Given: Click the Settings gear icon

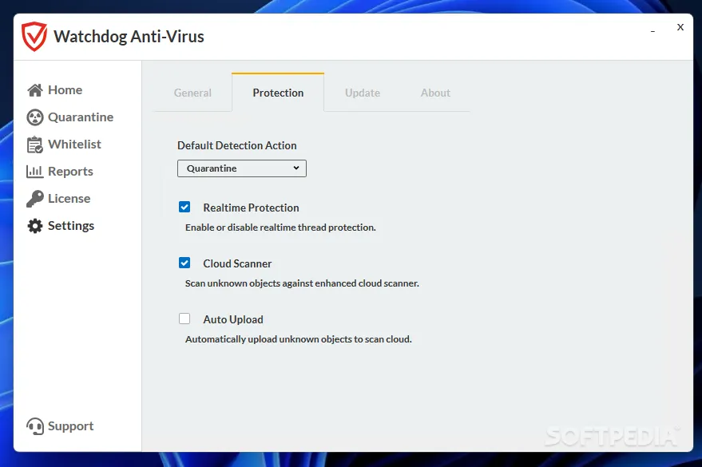Looking at the screenshot, I should tap(35, 226).
